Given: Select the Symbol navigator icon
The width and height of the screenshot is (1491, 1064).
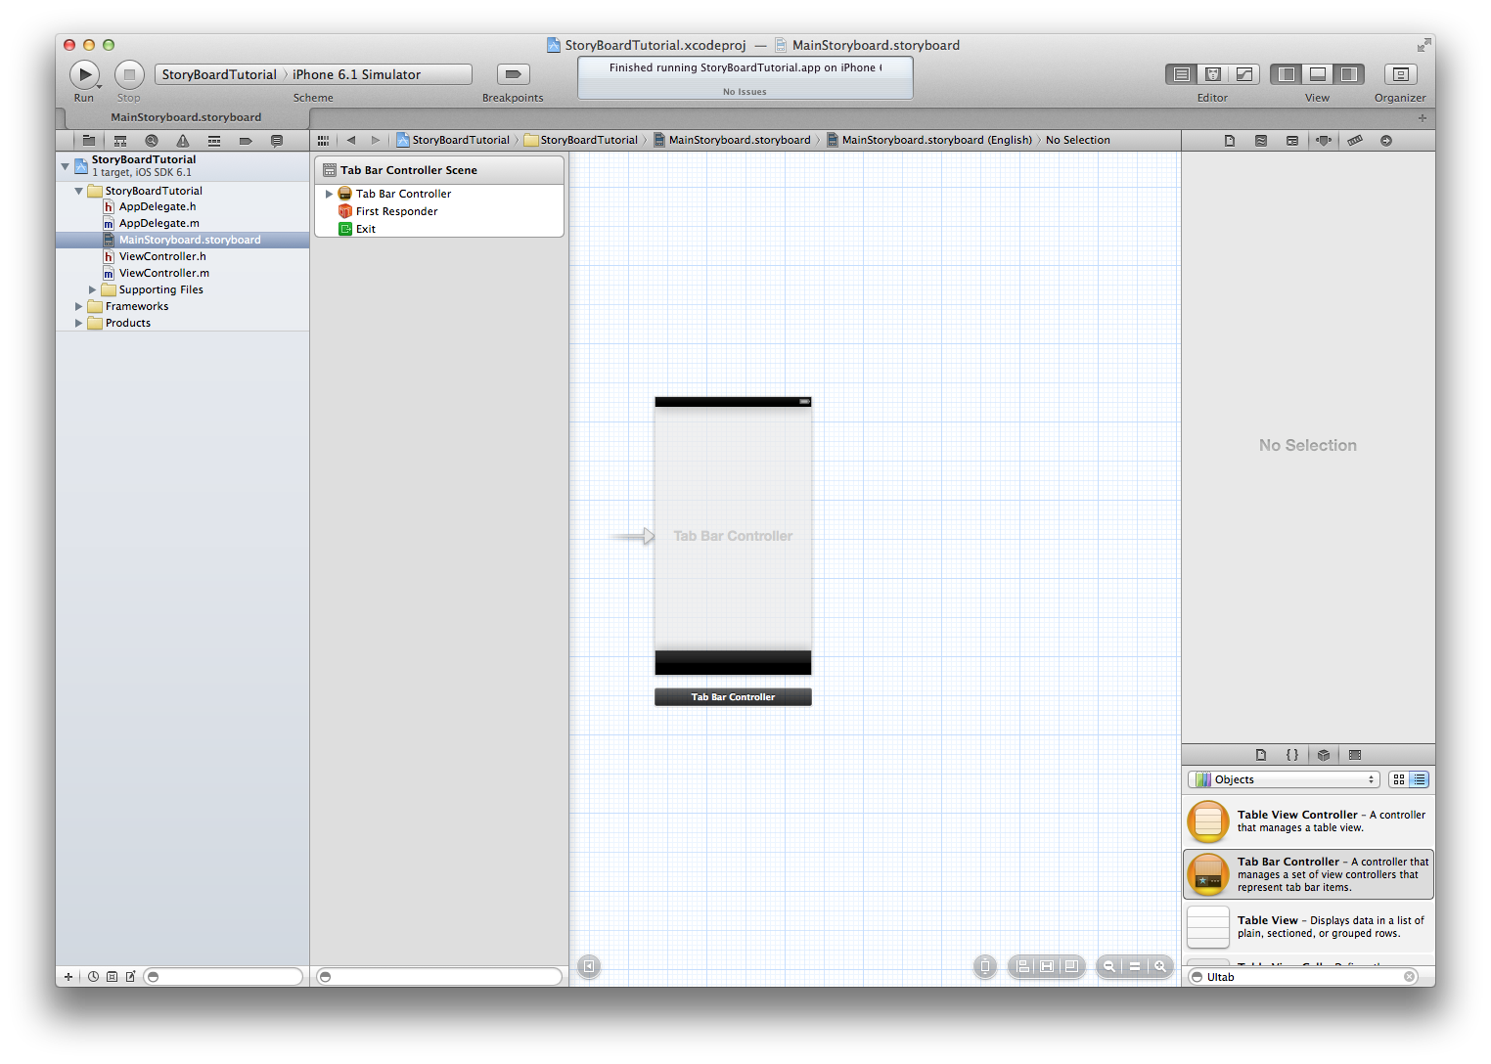Looking at the screenshot, I should pyautogui.click(x=120, y=141).
